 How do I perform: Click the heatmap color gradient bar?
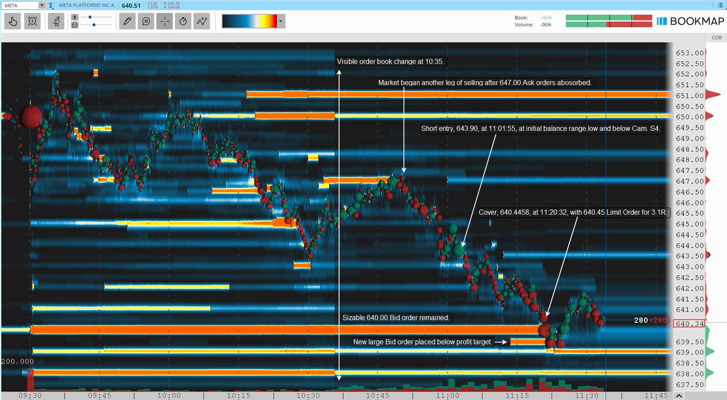pyautogui.click(x=250, y=21)
